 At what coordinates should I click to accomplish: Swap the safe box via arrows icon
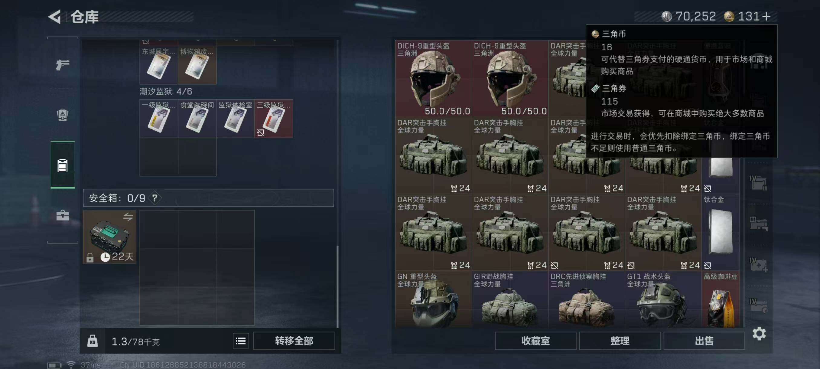(128, 217)
